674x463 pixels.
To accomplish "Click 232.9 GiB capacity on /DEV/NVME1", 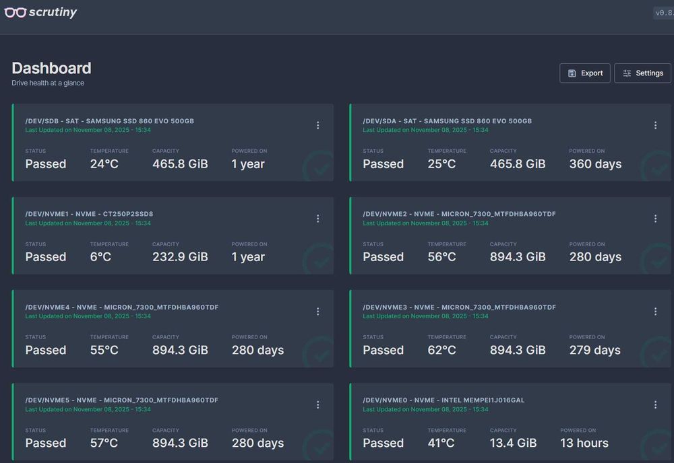I will (x=180, y=256).
